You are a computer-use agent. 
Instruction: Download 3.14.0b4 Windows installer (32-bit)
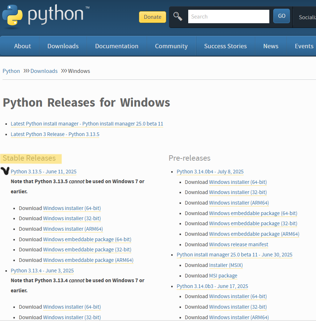point(238,192)
